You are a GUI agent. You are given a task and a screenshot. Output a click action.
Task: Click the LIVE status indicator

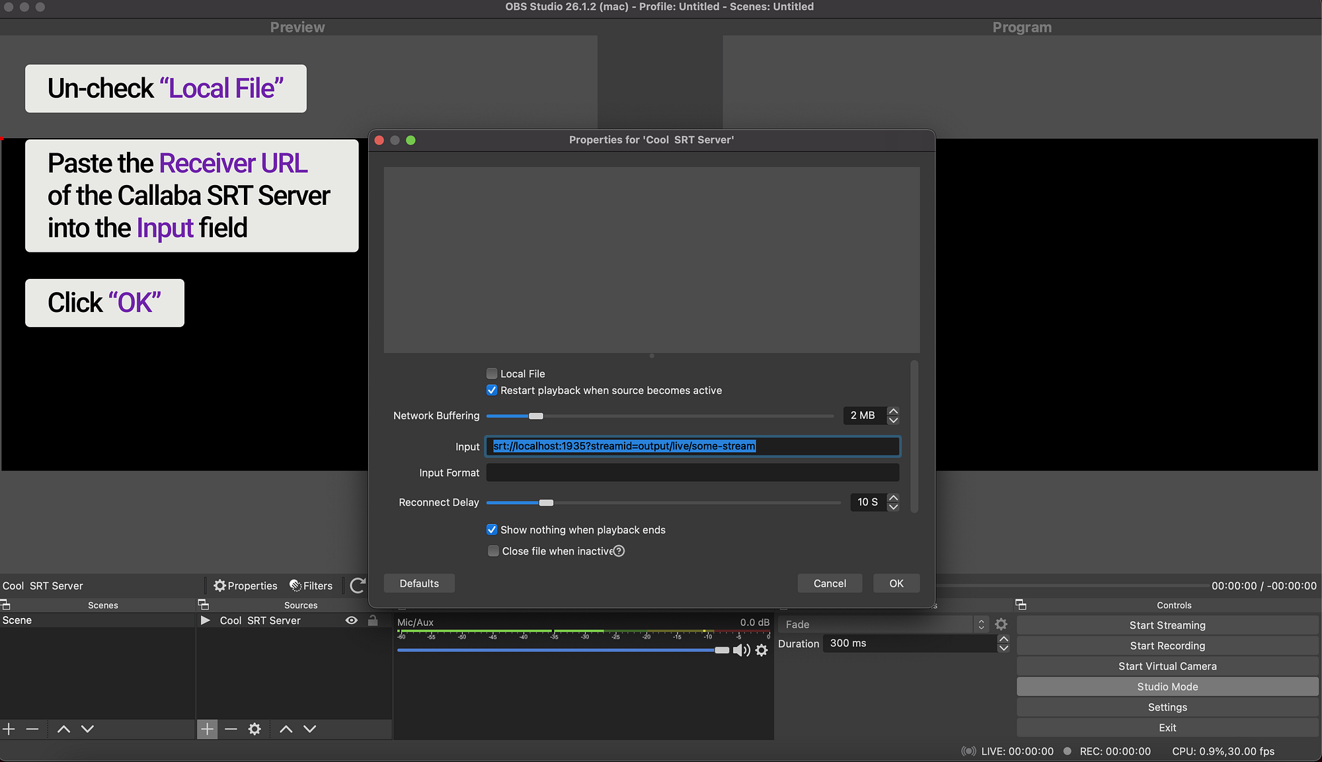[x=1007, y=751]
